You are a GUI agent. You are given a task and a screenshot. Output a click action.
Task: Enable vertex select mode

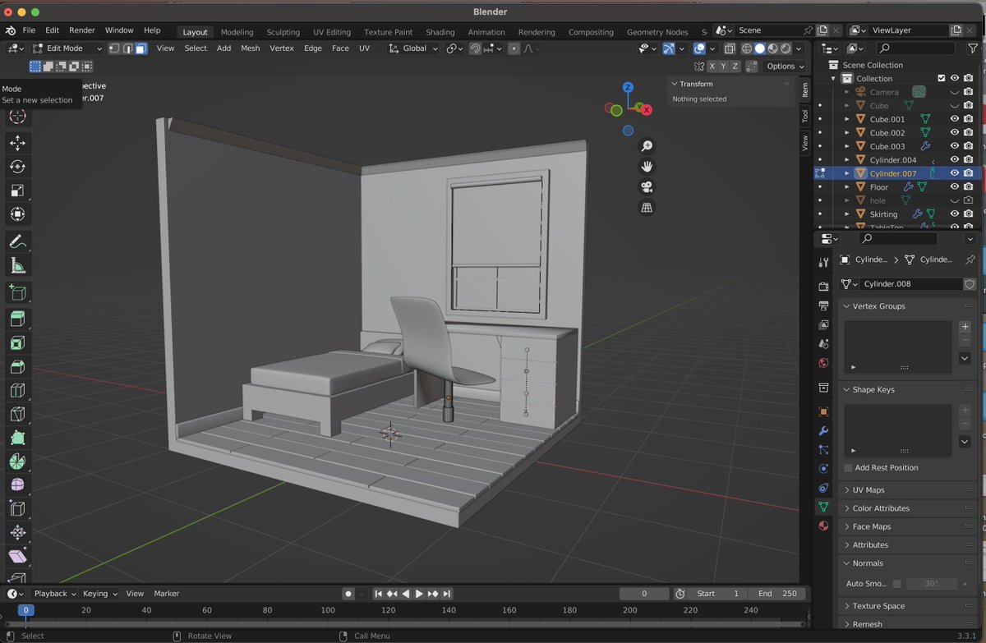click(116, 48)
